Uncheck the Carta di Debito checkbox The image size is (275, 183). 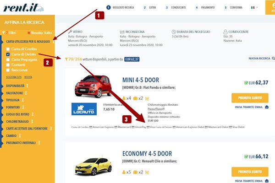pos(8,54)
